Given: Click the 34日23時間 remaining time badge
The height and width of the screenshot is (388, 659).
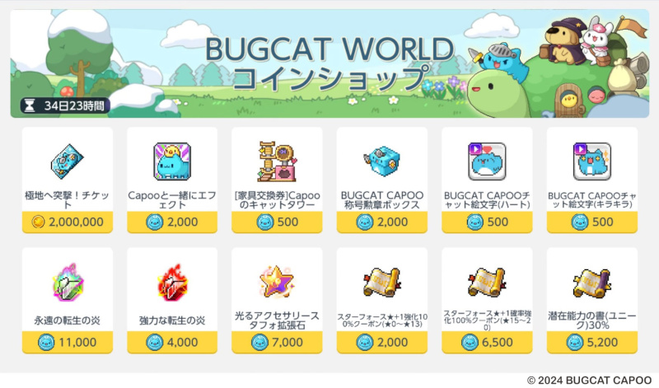Looking at the screenshot, I should 65,105.
